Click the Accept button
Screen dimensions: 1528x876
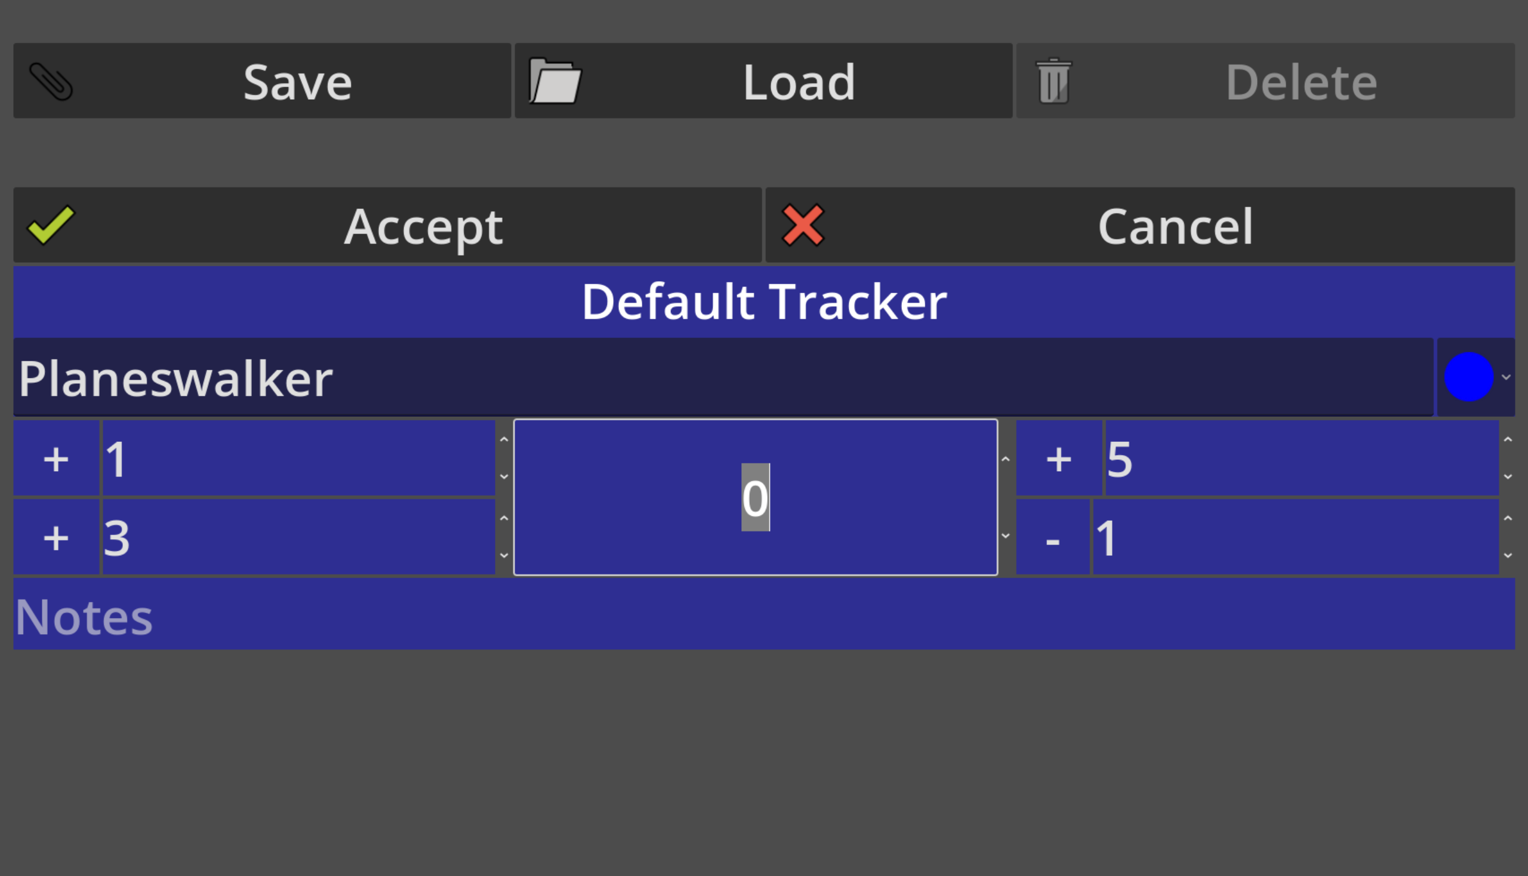[387, 225]
